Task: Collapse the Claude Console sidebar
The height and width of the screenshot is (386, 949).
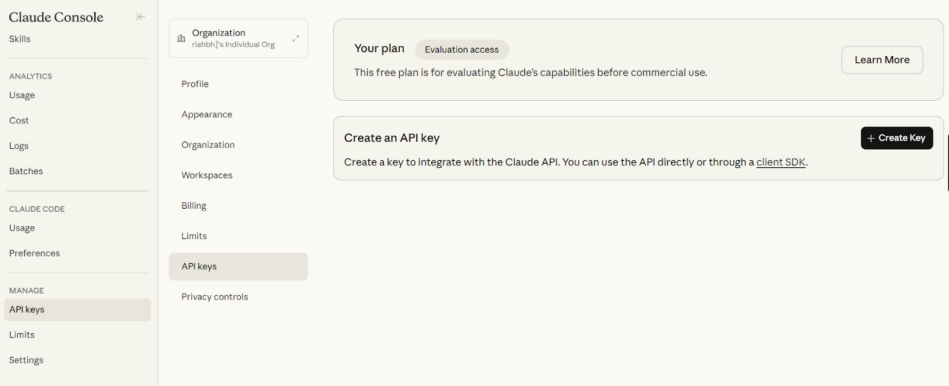Action: pyautogui.click(x=141, y=17)
